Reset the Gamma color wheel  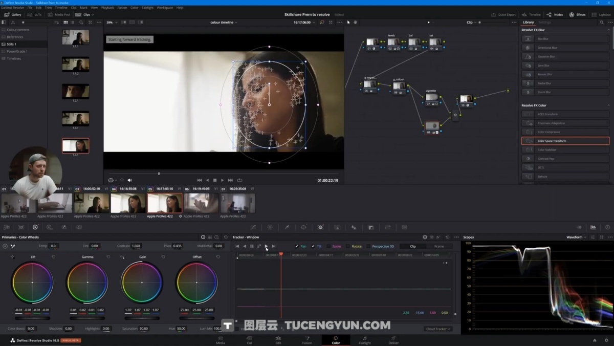108,257
